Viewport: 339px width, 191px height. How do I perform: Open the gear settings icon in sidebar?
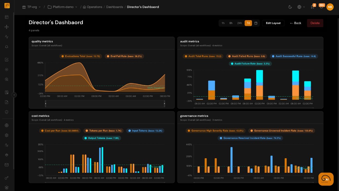[7, 135]
